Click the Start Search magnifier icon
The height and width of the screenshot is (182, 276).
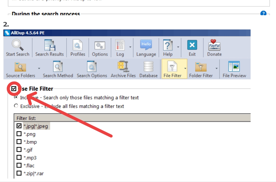click(x=17, y=45)
